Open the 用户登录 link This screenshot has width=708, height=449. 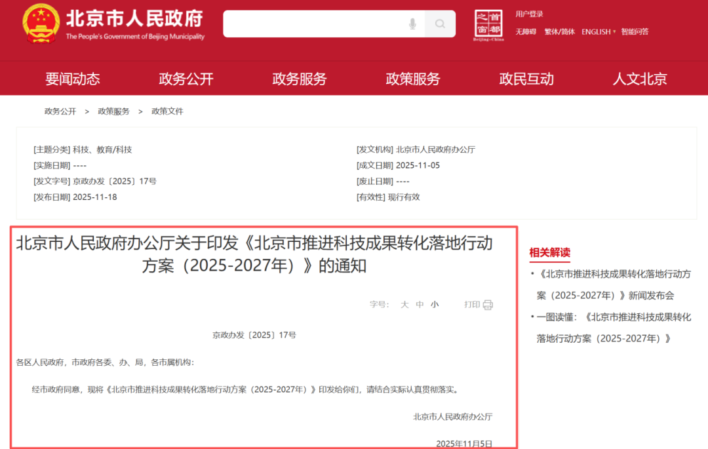(529, 14)
